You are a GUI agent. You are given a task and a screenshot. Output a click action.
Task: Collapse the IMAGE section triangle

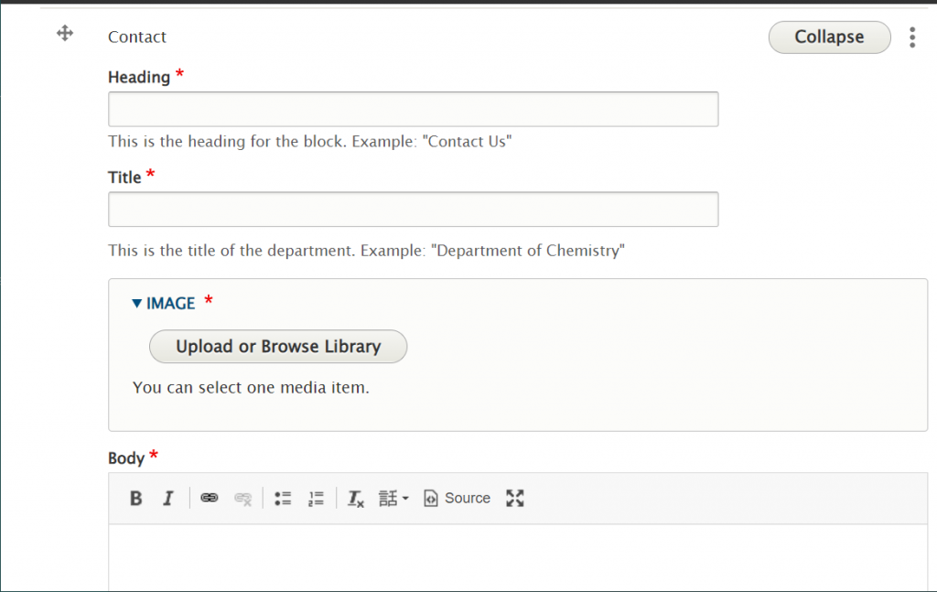coord(137,303)
